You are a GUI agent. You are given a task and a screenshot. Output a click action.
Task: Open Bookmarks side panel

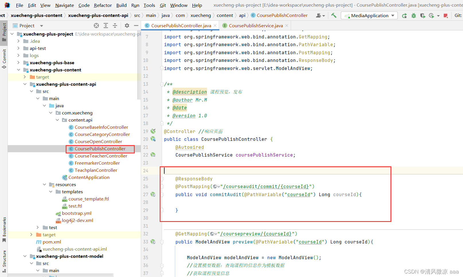coord(4,229)
